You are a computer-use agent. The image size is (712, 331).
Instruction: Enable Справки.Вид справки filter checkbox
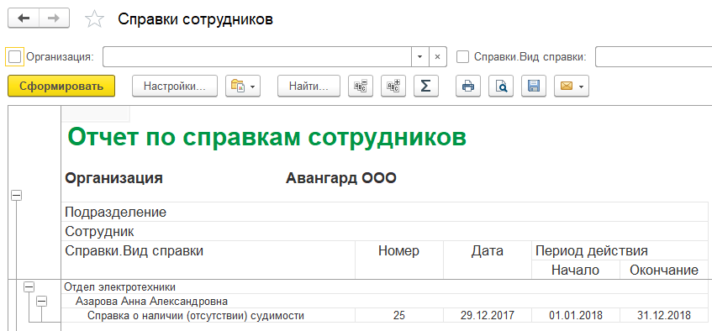(462, 57)
